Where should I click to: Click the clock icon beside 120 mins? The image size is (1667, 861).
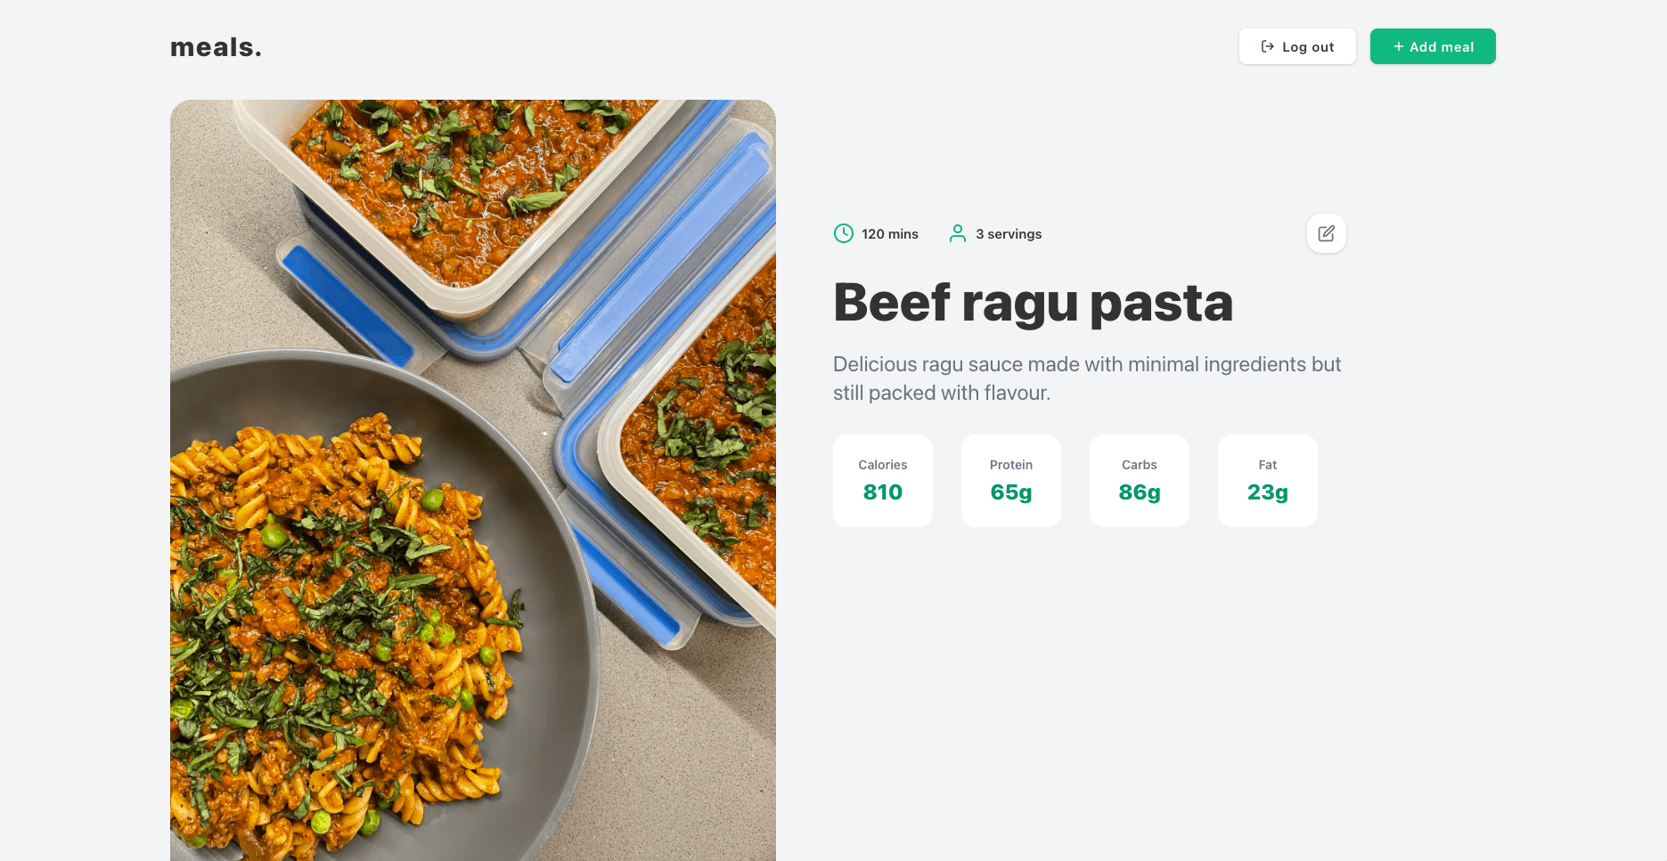coord(843,233)
